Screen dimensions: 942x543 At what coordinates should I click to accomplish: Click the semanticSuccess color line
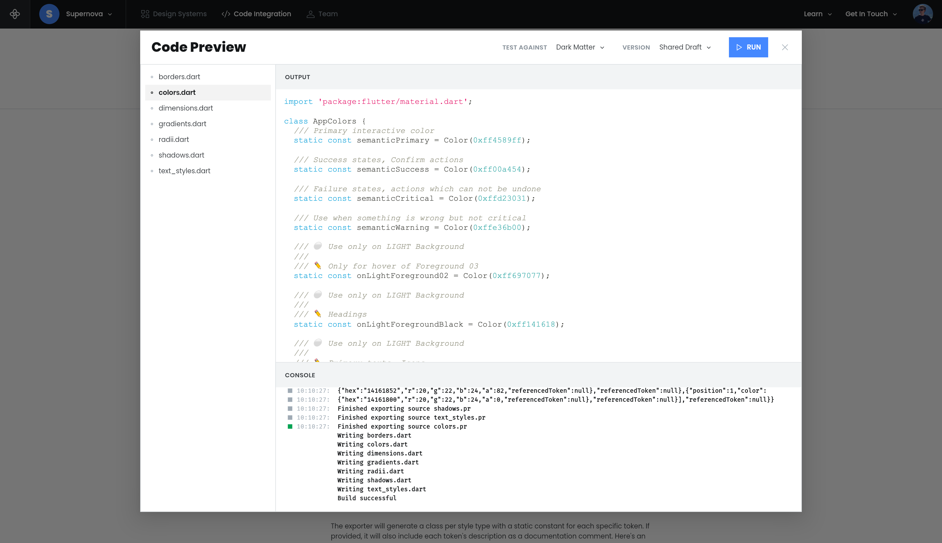[412, 170]
